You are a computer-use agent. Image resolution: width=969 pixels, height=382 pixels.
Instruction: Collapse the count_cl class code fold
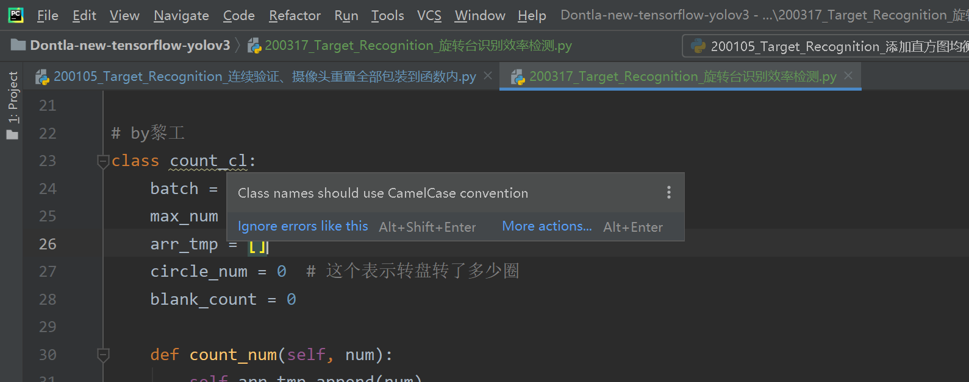click(102, 162)
